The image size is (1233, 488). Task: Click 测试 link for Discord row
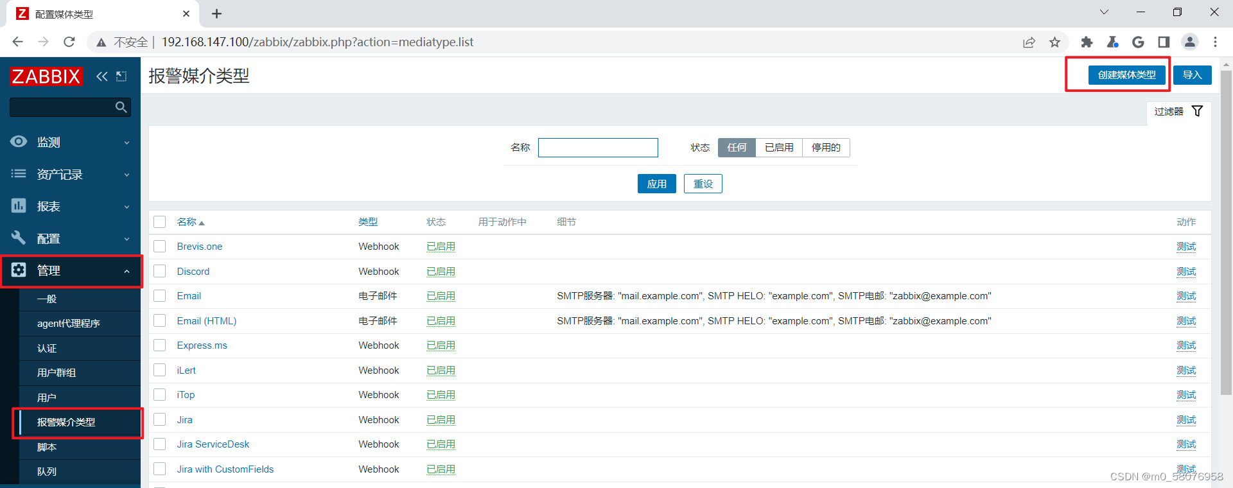point(1186,271)
